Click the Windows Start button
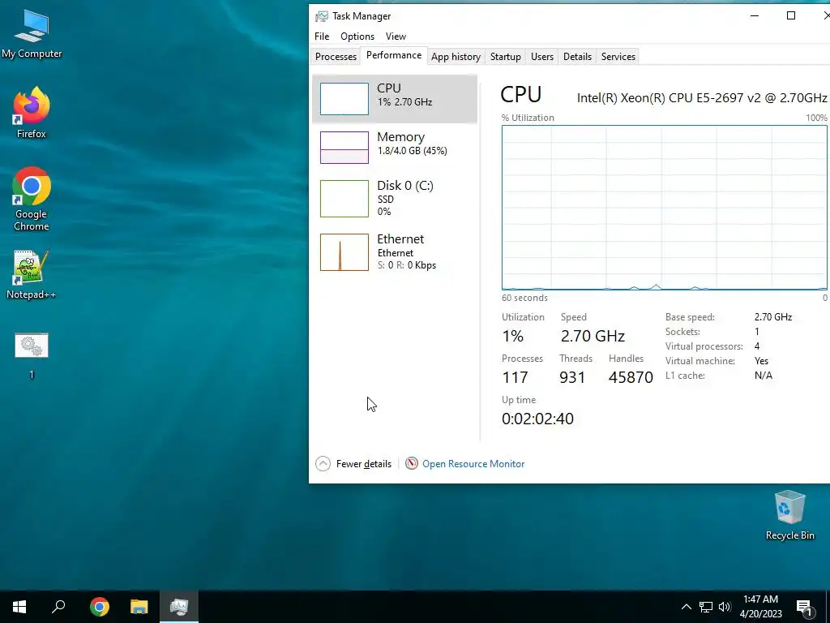 point(19,607)
